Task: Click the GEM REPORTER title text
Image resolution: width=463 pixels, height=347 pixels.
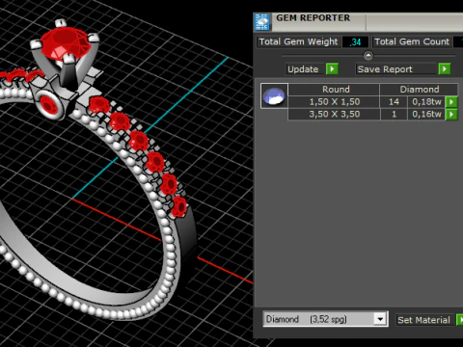Action: click(313, 18)
